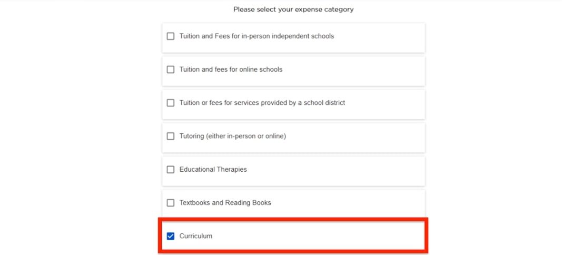This screenshot has height=255, width=562.
Task: Click empty space in the Tutoring option card
Action: tap(358, 136)
